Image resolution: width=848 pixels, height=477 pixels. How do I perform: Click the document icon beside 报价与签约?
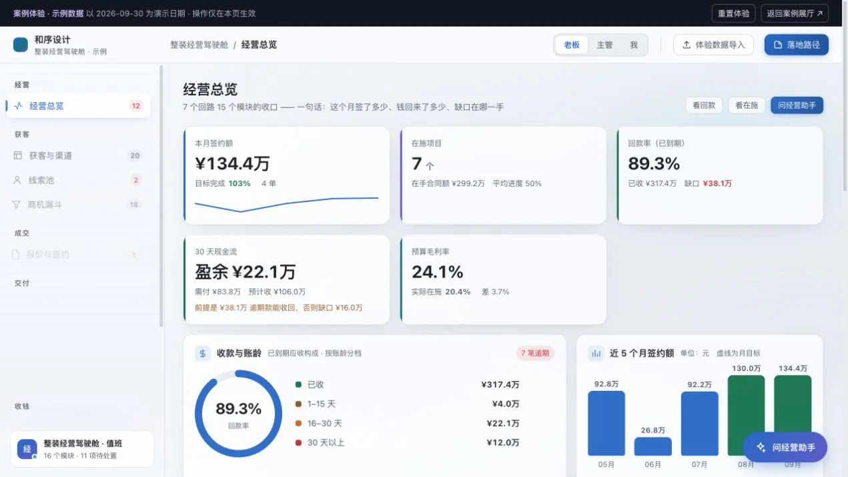pos(16,254)
